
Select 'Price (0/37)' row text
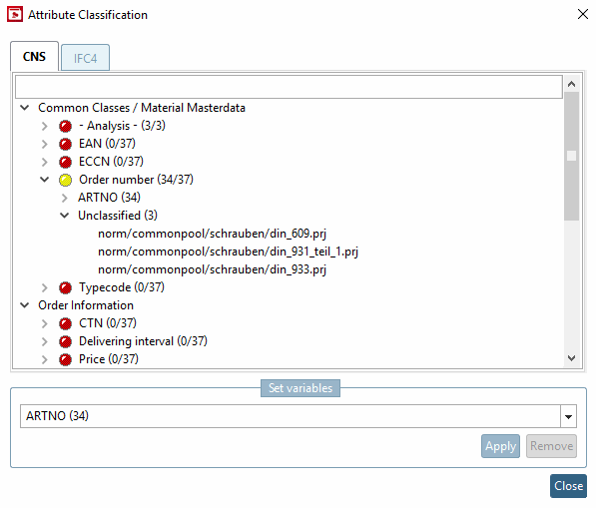[x=109, y=359]
